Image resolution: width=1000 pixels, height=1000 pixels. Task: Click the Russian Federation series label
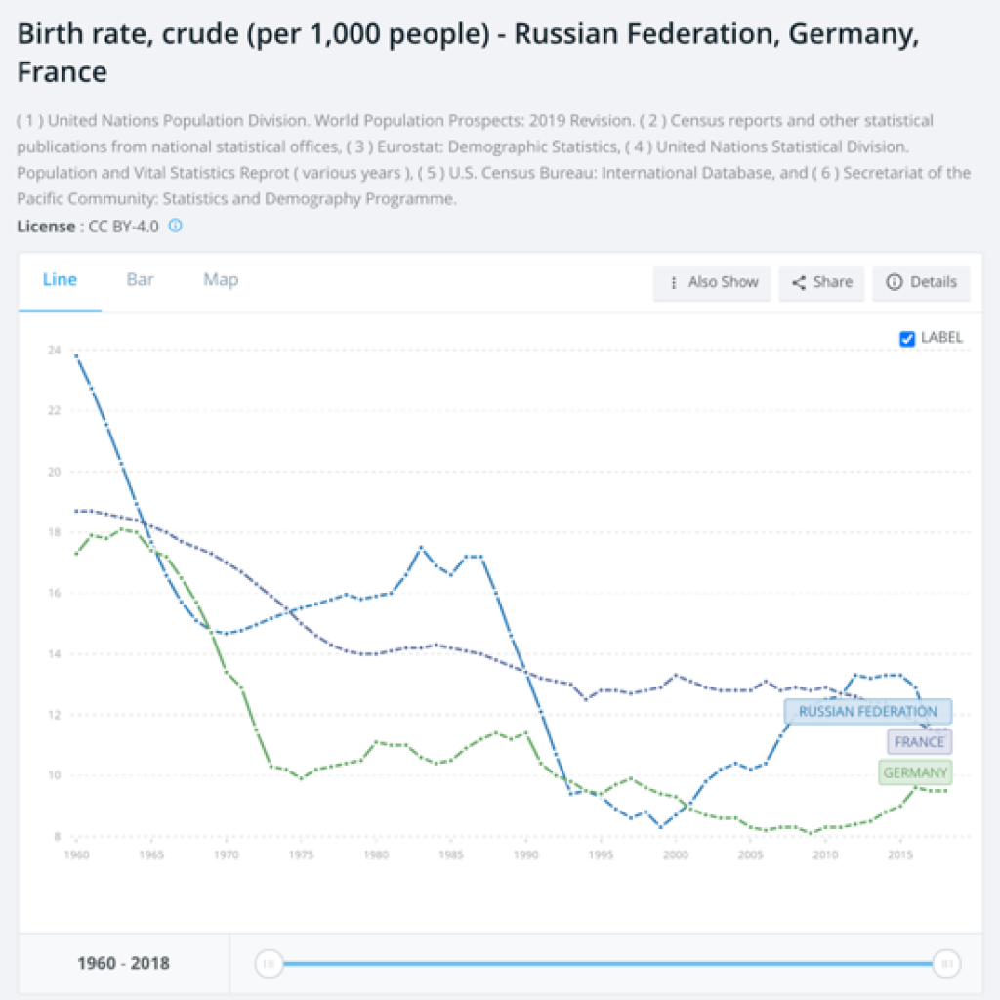pos(867,712)
